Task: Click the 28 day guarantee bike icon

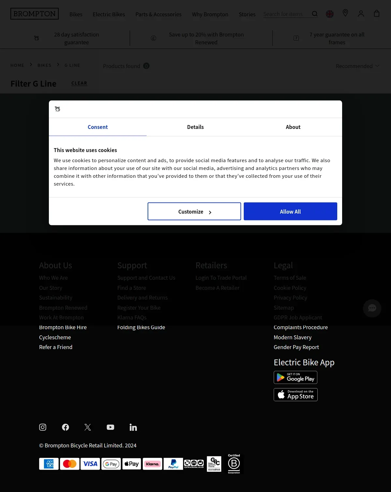Action: pos(36,38)
